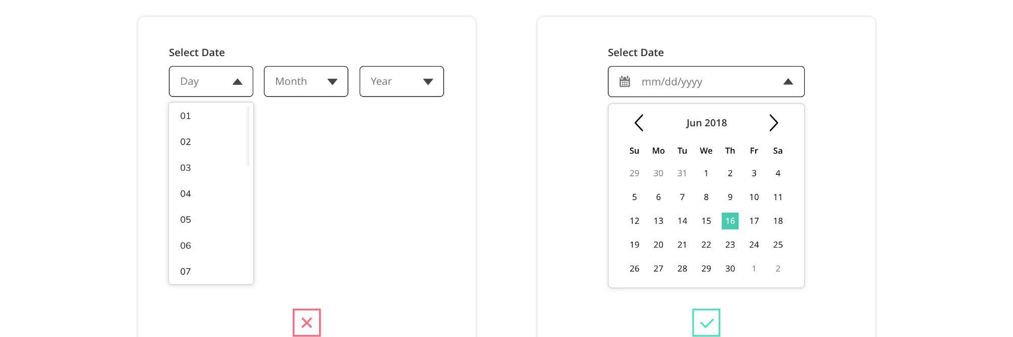
Task: Open the Year dropdown
Action: pos(402,81)
